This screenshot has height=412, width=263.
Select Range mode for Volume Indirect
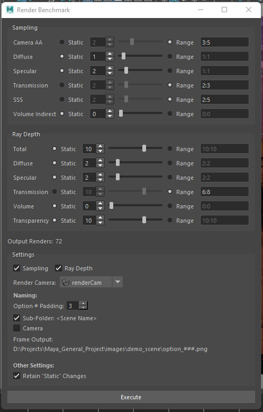(x=170, y=114)
